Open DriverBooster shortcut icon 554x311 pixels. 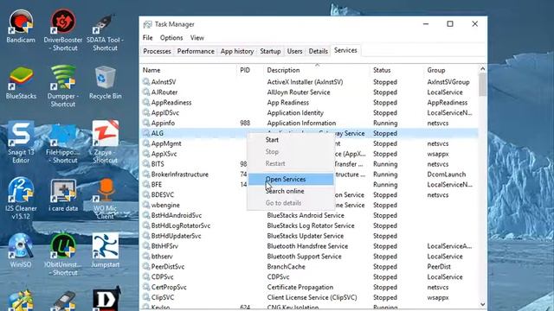pyautogui.click(x=63, y=30)
